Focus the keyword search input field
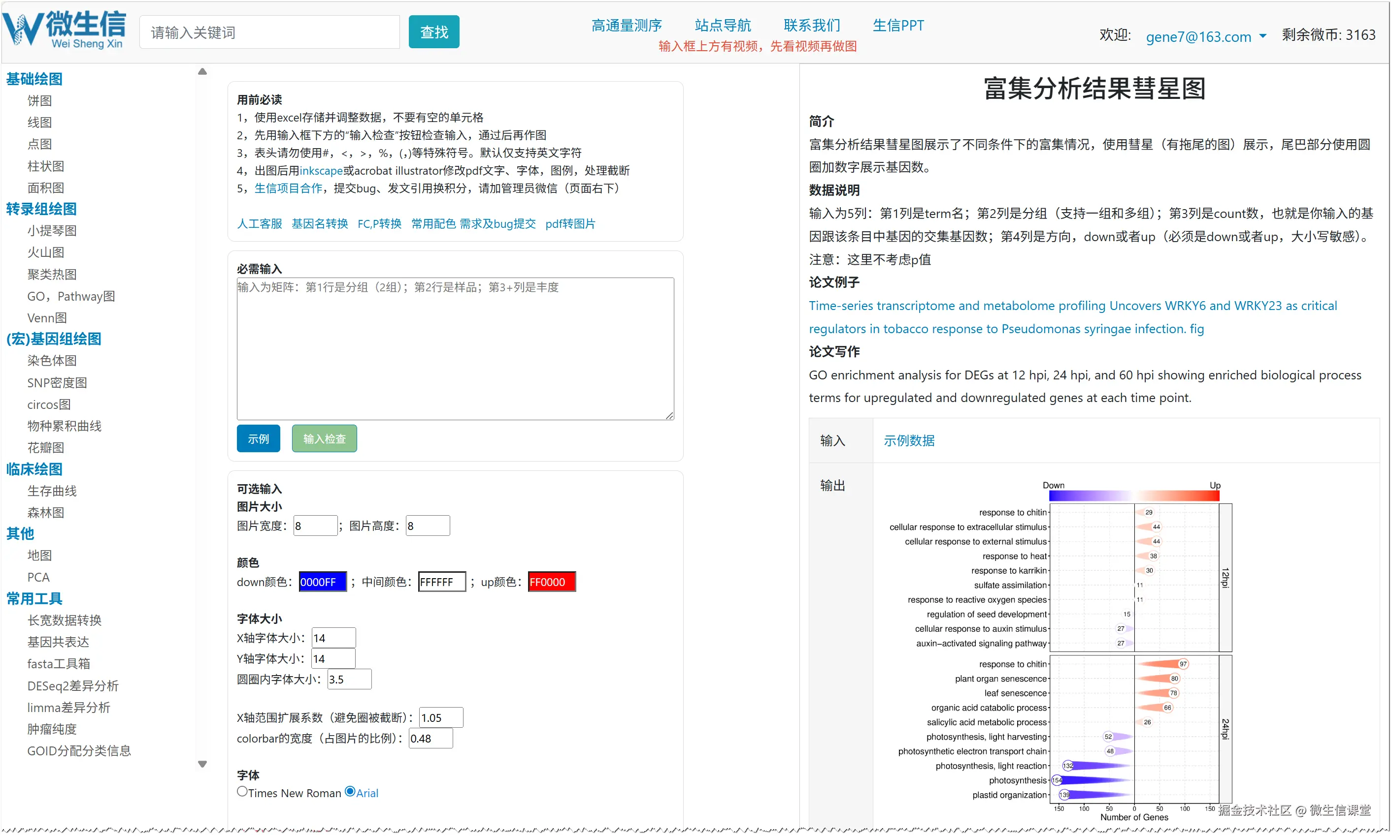The width and height of the screenshot is (1391, 837). point(269,32)
